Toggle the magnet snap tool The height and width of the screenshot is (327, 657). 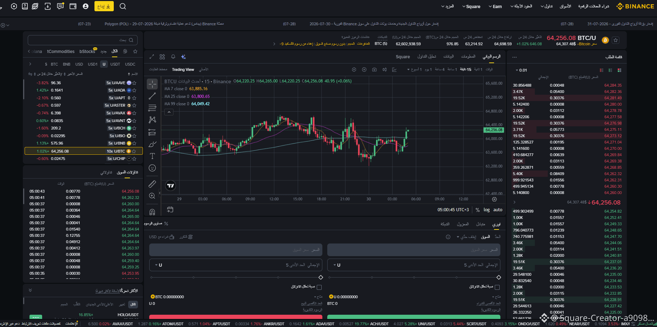pos(152,212)
